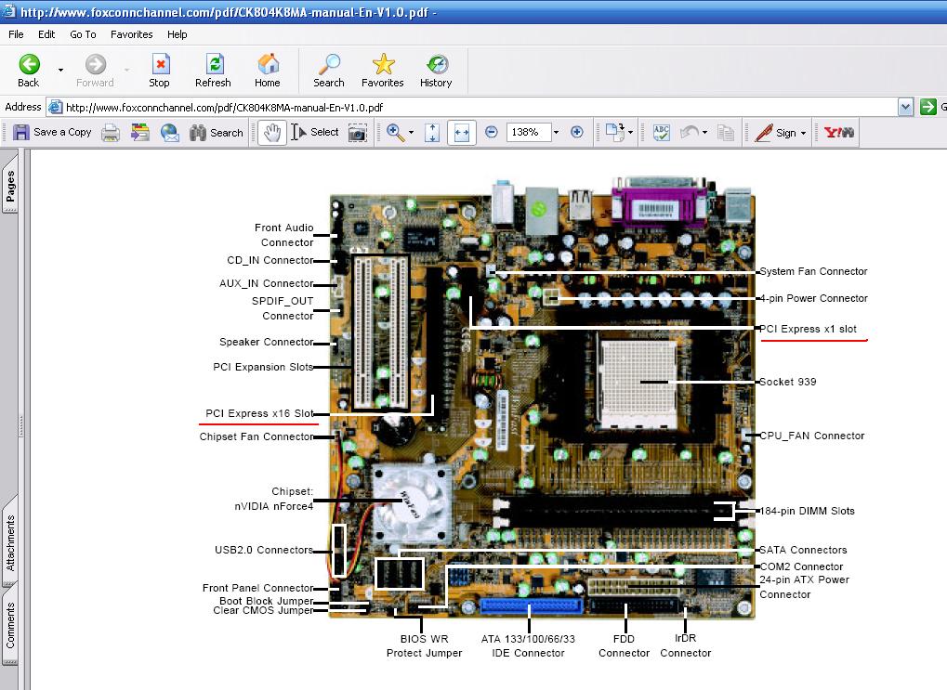Screen dimensions: 947x690
Task: Click the Fit Width icon
Action: click(462, 132)
